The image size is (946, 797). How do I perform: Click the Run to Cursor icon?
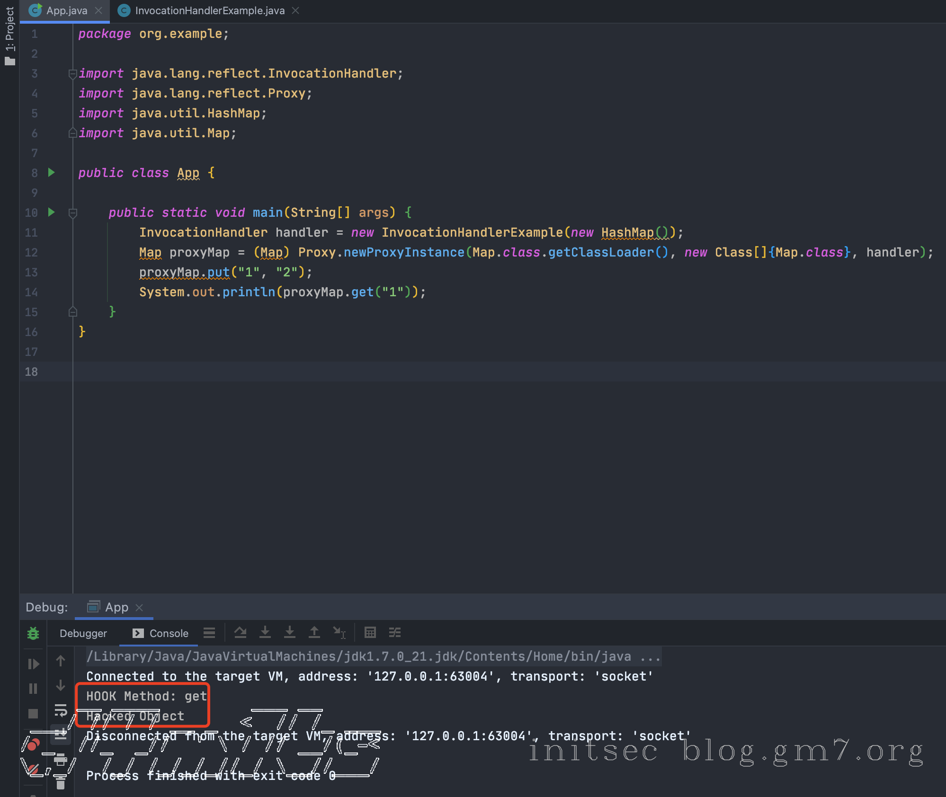click(339, 633)
